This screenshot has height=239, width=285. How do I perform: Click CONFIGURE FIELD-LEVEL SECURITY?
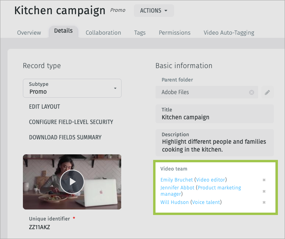tap(71, 122)
